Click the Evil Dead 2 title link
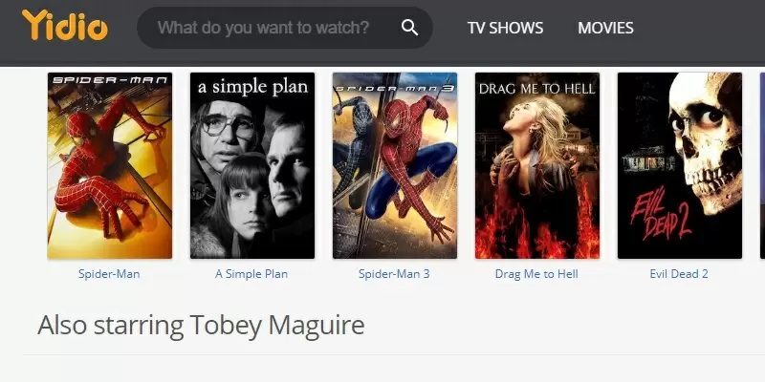The image size is (765, 382). tap(679, 274)
